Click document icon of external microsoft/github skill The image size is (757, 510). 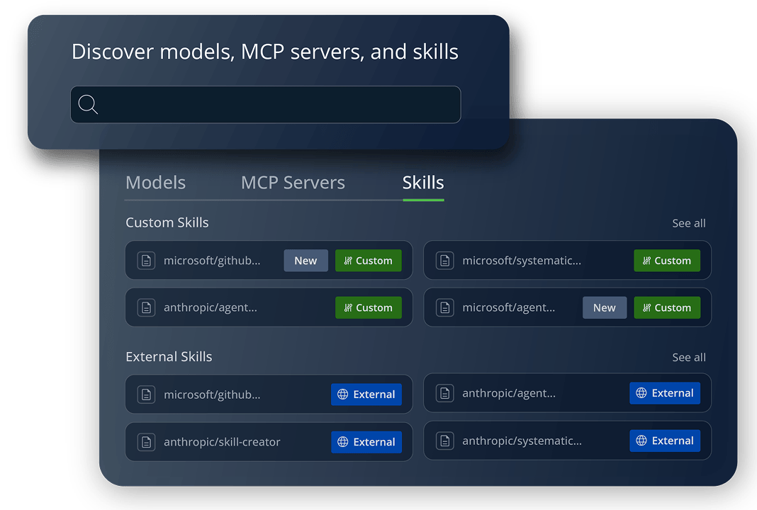tap(146, 395)
